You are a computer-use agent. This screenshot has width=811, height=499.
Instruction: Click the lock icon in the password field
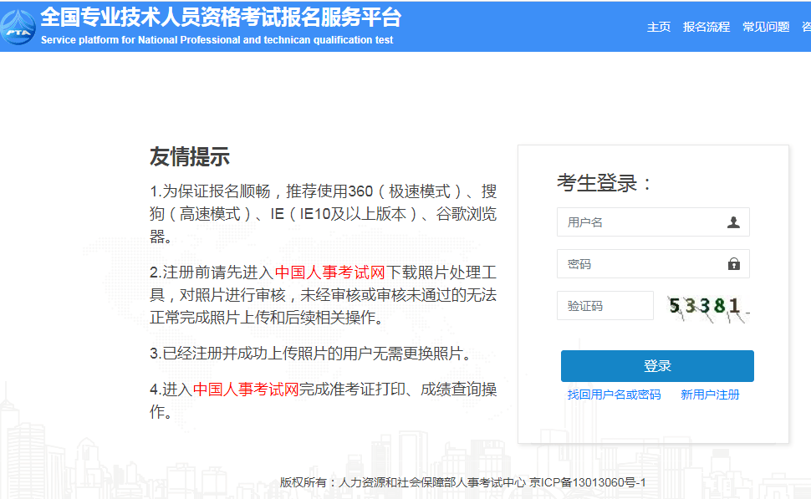pos(734,263)
